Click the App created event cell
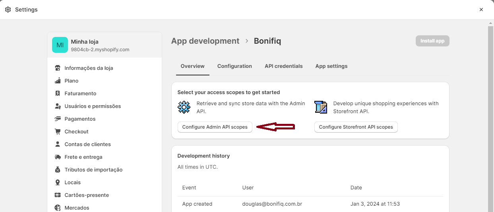The height and width of the screenshot is (212, 494). (197, 204)
